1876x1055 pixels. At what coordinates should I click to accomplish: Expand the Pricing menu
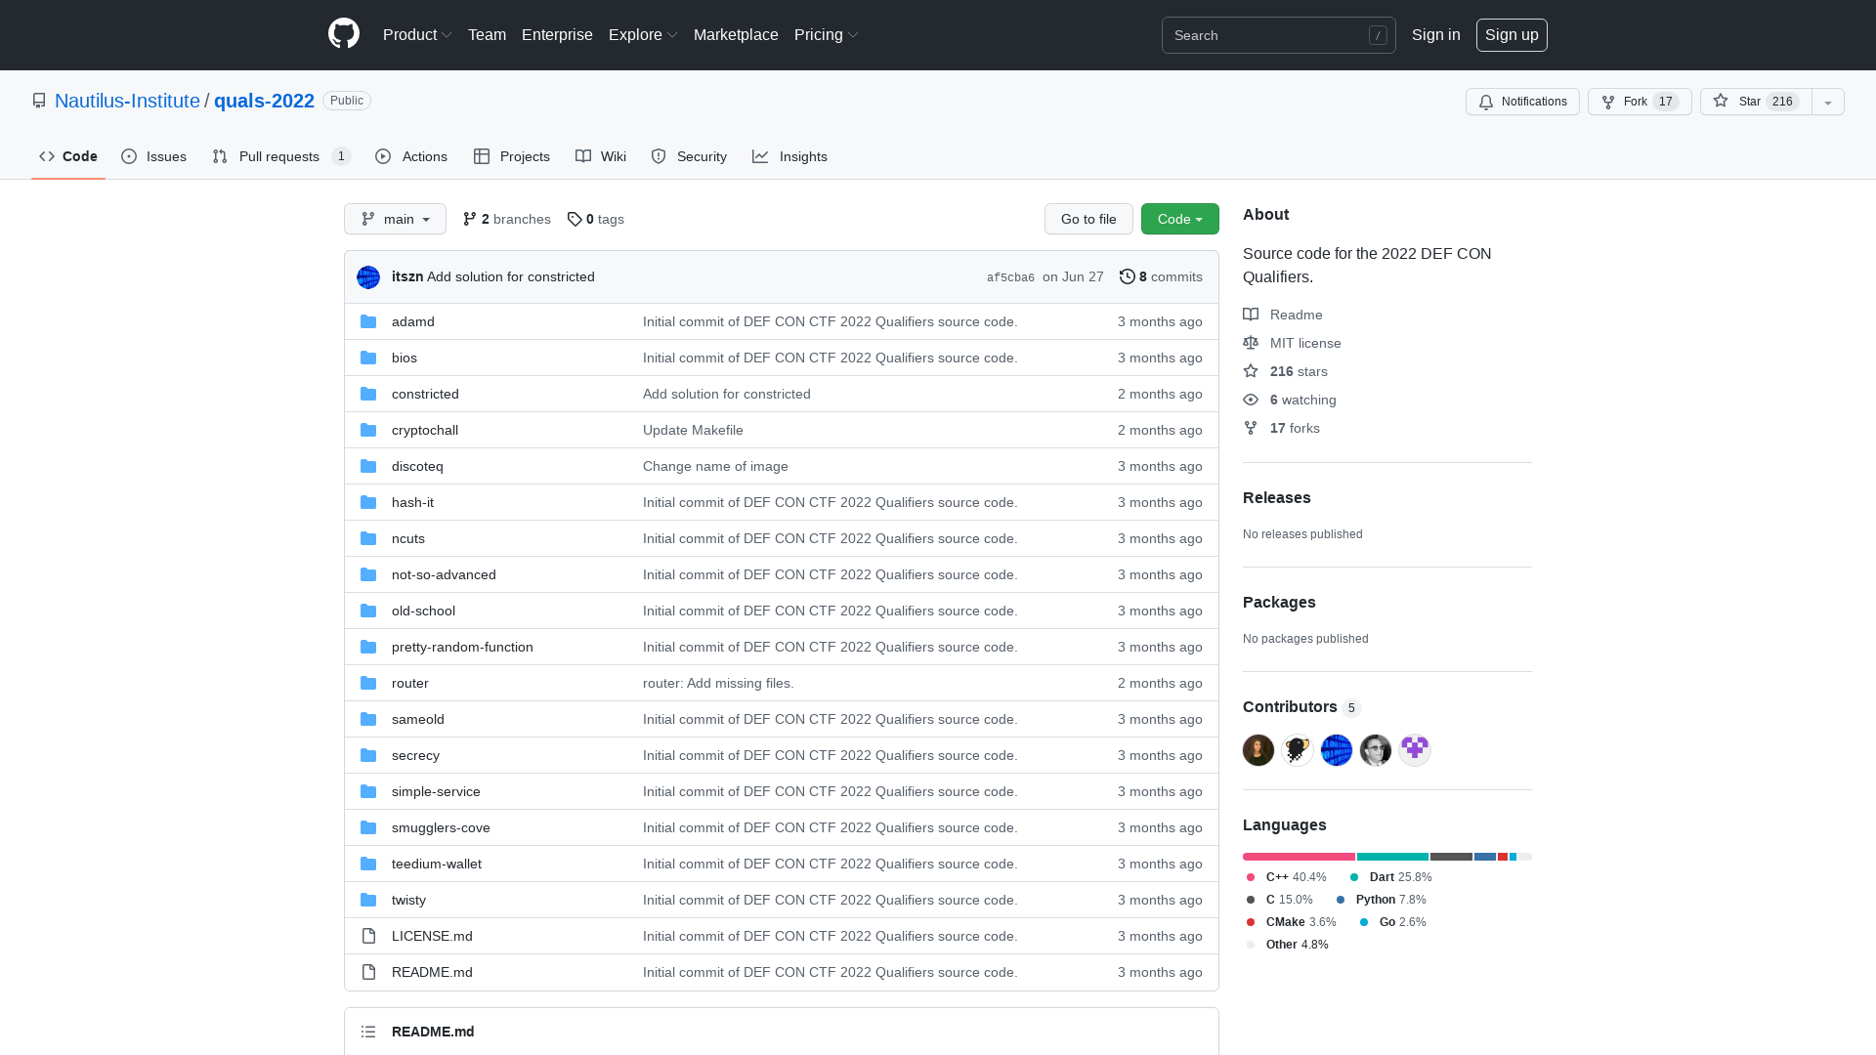point(827,35)
